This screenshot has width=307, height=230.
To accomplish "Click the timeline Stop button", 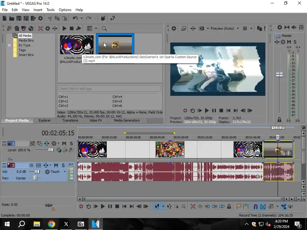I will tap(117, 207).
